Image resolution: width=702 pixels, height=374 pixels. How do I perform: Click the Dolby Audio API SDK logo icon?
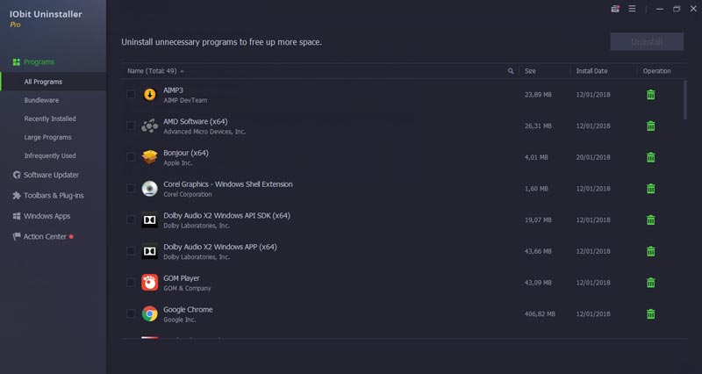click(x=149, y=219)
